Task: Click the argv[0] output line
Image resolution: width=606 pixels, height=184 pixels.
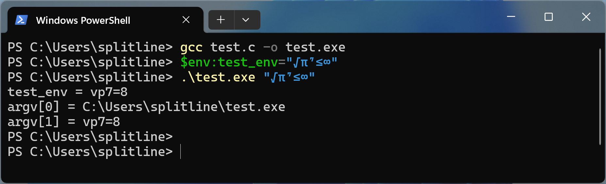Action: click(x=146, y=107)
